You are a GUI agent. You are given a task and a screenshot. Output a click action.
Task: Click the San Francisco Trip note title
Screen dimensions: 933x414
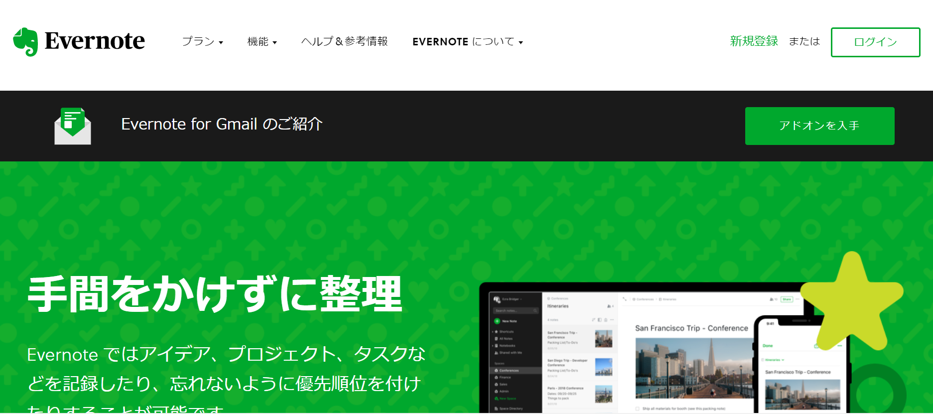coord(691,328)
